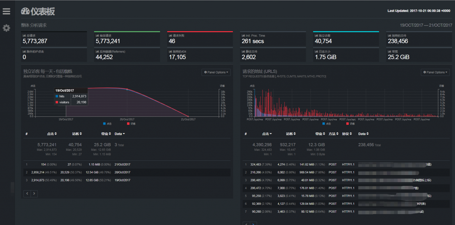This screenshot has width=455, height=225.
Task: Sort URLs table by 方法 column
Action: [x=333, y=134]
